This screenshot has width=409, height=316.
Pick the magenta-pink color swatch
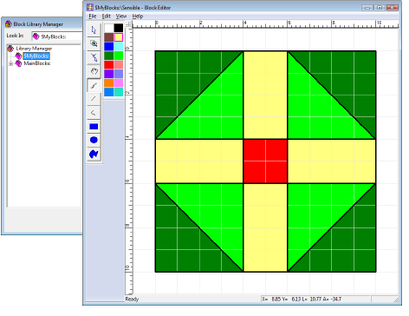(119, 83)
